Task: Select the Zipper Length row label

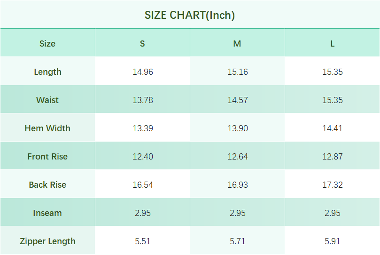Action: tap(47, 241)
